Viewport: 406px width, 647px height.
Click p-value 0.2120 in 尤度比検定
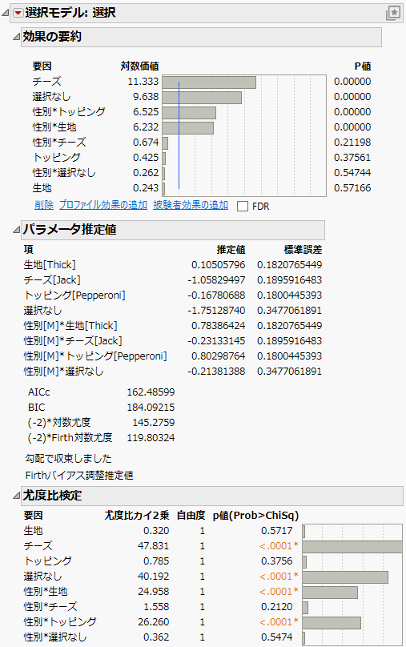tap(277, 607)
